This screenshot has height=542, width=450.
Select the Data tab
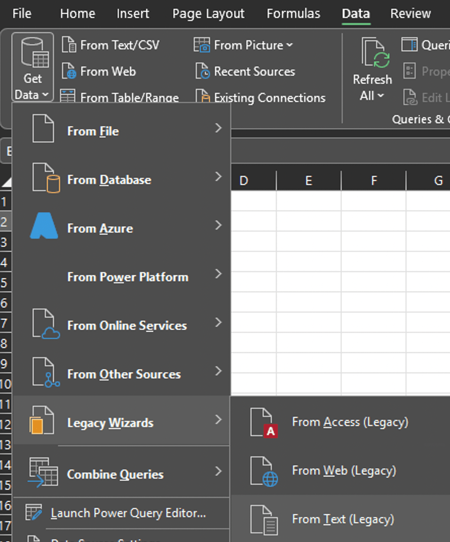point(356,14)
